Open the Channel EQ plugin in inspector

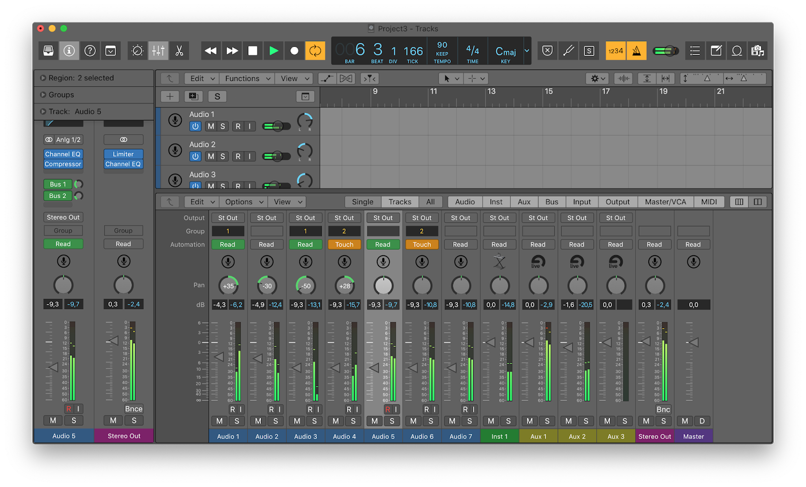coord(63,154)
